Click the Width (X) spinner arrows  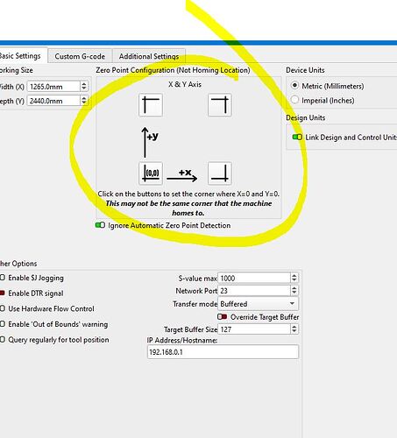coord(84,86)
